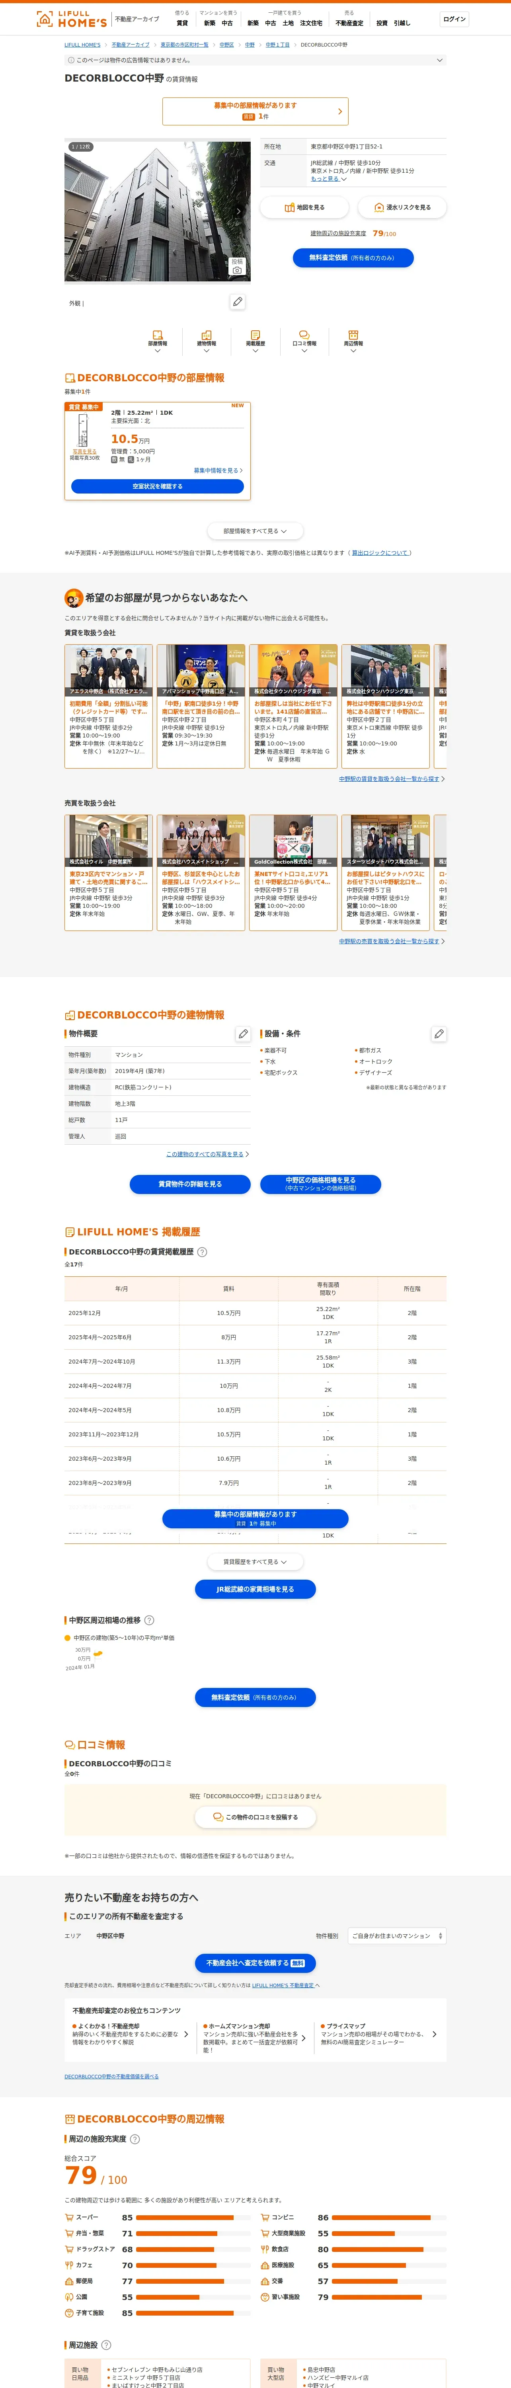
Task: Open 算出ロジックについて link
Action: click(380, 552)
